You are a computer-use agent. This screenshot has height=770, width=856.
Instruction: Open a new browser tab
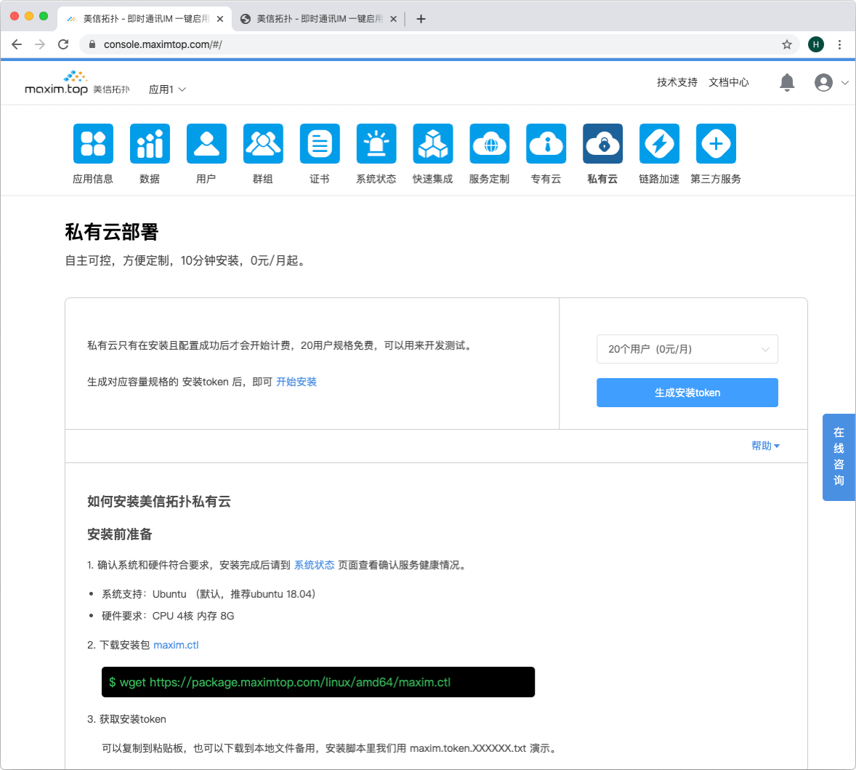[x=421, y=19]
